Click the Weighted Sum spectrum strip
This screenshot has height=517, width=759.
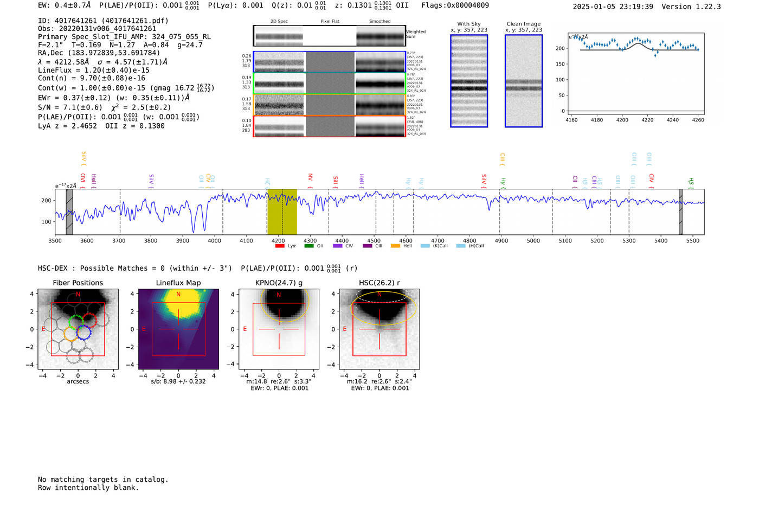pyautogui.click(x=330, y=36)
